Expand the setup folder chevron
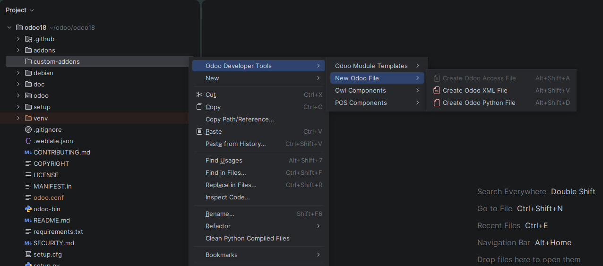Image resolution: width=603 pixels, height=266 pixels. [x=18, y=107]
